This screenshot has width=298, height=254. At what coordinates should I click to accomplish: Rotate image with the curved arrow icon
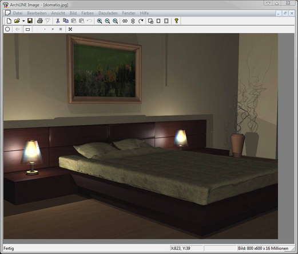pos(141,21)
